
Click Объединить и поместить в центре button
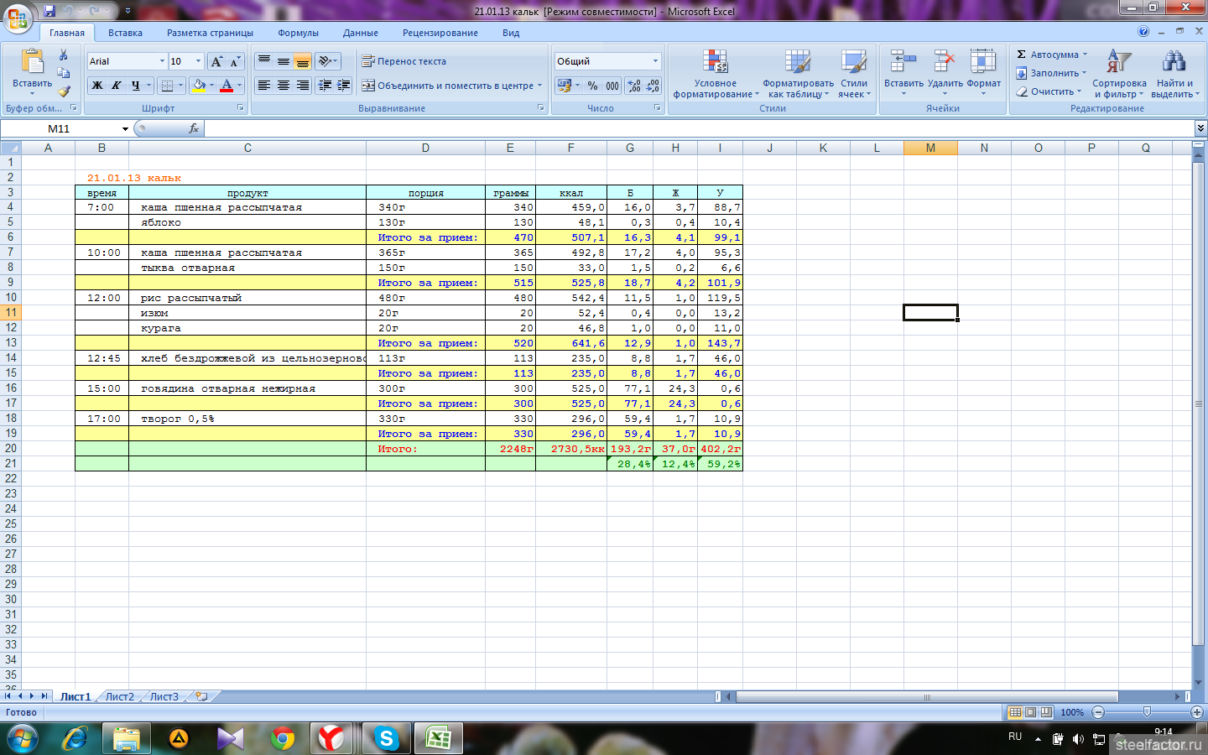[448, 86]
